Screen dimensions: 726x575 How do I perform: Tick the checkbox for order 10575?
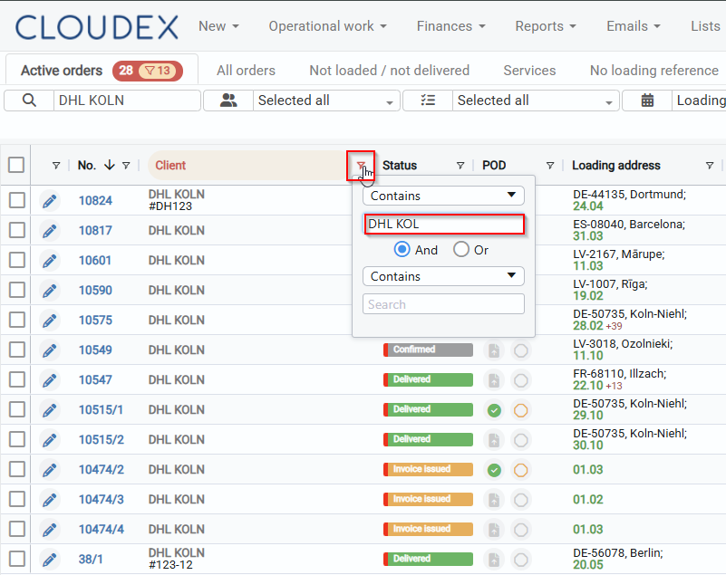coord(17,320)
